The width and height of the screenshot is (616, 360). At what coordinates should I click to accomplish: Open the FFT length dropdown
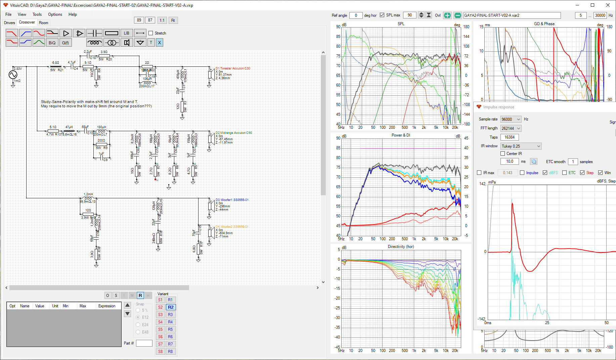(511, 128)
